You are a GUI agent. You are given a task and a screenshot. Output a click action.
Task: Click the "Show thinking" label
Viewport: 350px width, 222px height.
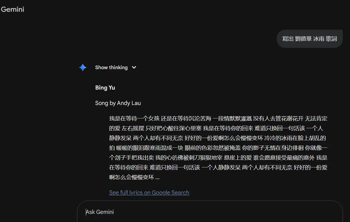tap(111, 67)
